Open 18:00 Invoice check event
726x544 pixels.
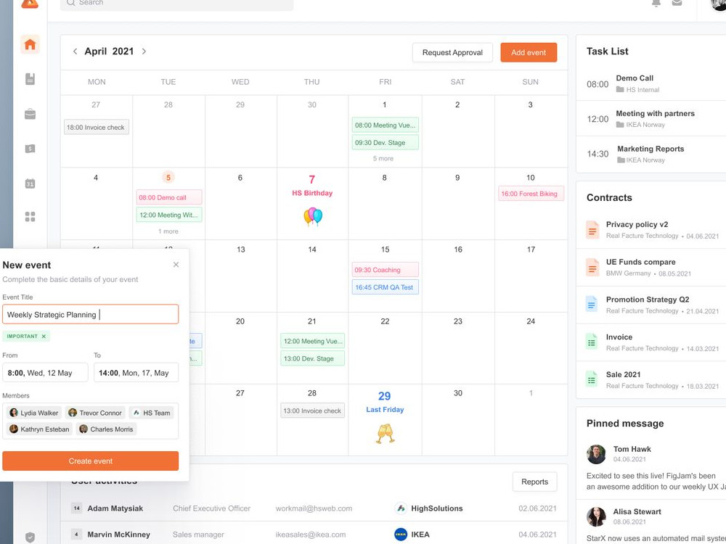coord(97,127)
